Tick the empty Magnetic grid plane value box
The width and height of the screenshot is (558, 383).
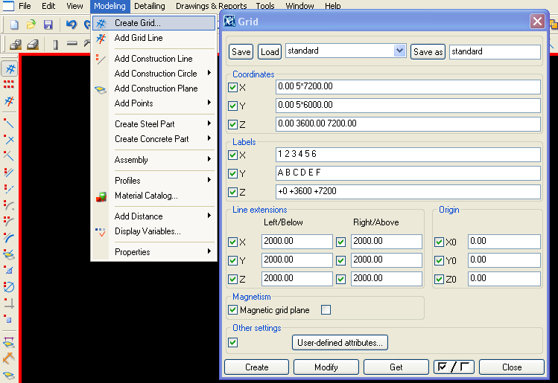[326, 310]
